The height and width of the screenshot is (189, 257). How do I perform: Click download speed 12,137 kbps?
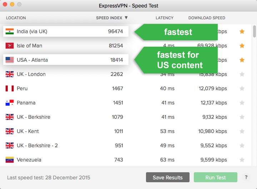tap(214, 103)
